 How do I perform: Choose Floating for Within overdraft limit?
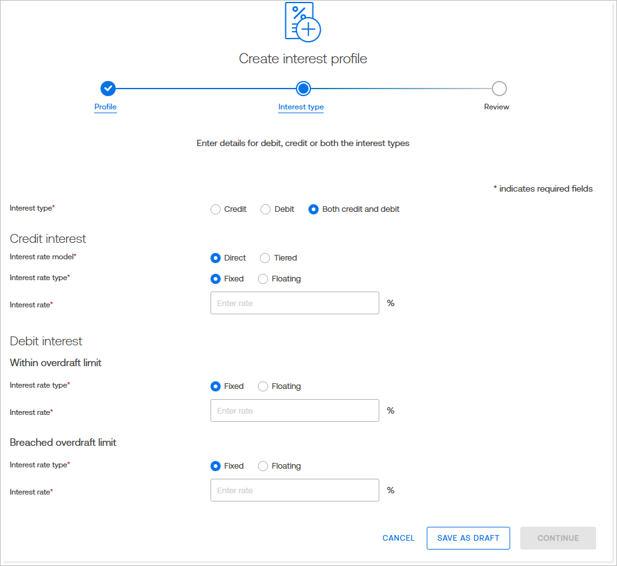click(263, 386)
